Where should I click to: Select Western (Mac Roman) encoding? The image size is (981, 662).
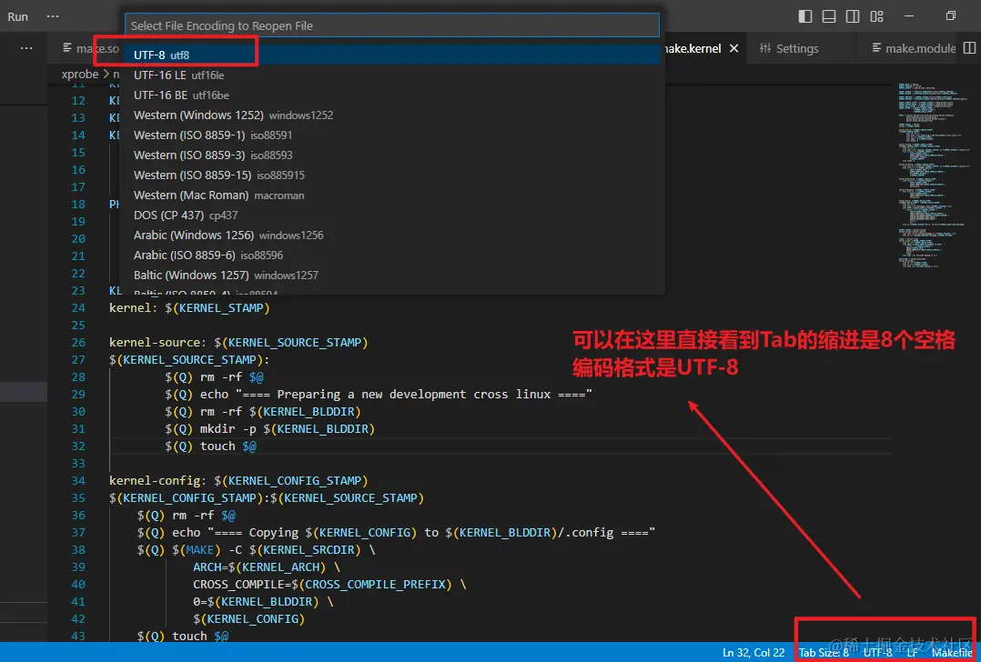[x=391, y=195]
